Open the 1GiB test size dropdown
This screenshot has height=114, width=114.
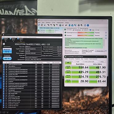point(79,62)
